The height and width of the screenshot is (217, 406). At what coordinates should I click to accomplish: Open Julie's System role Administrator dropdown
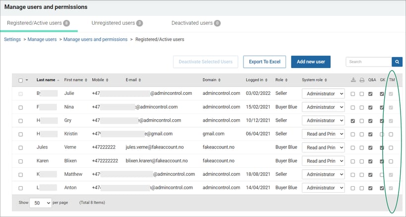[x=323, y=94]
